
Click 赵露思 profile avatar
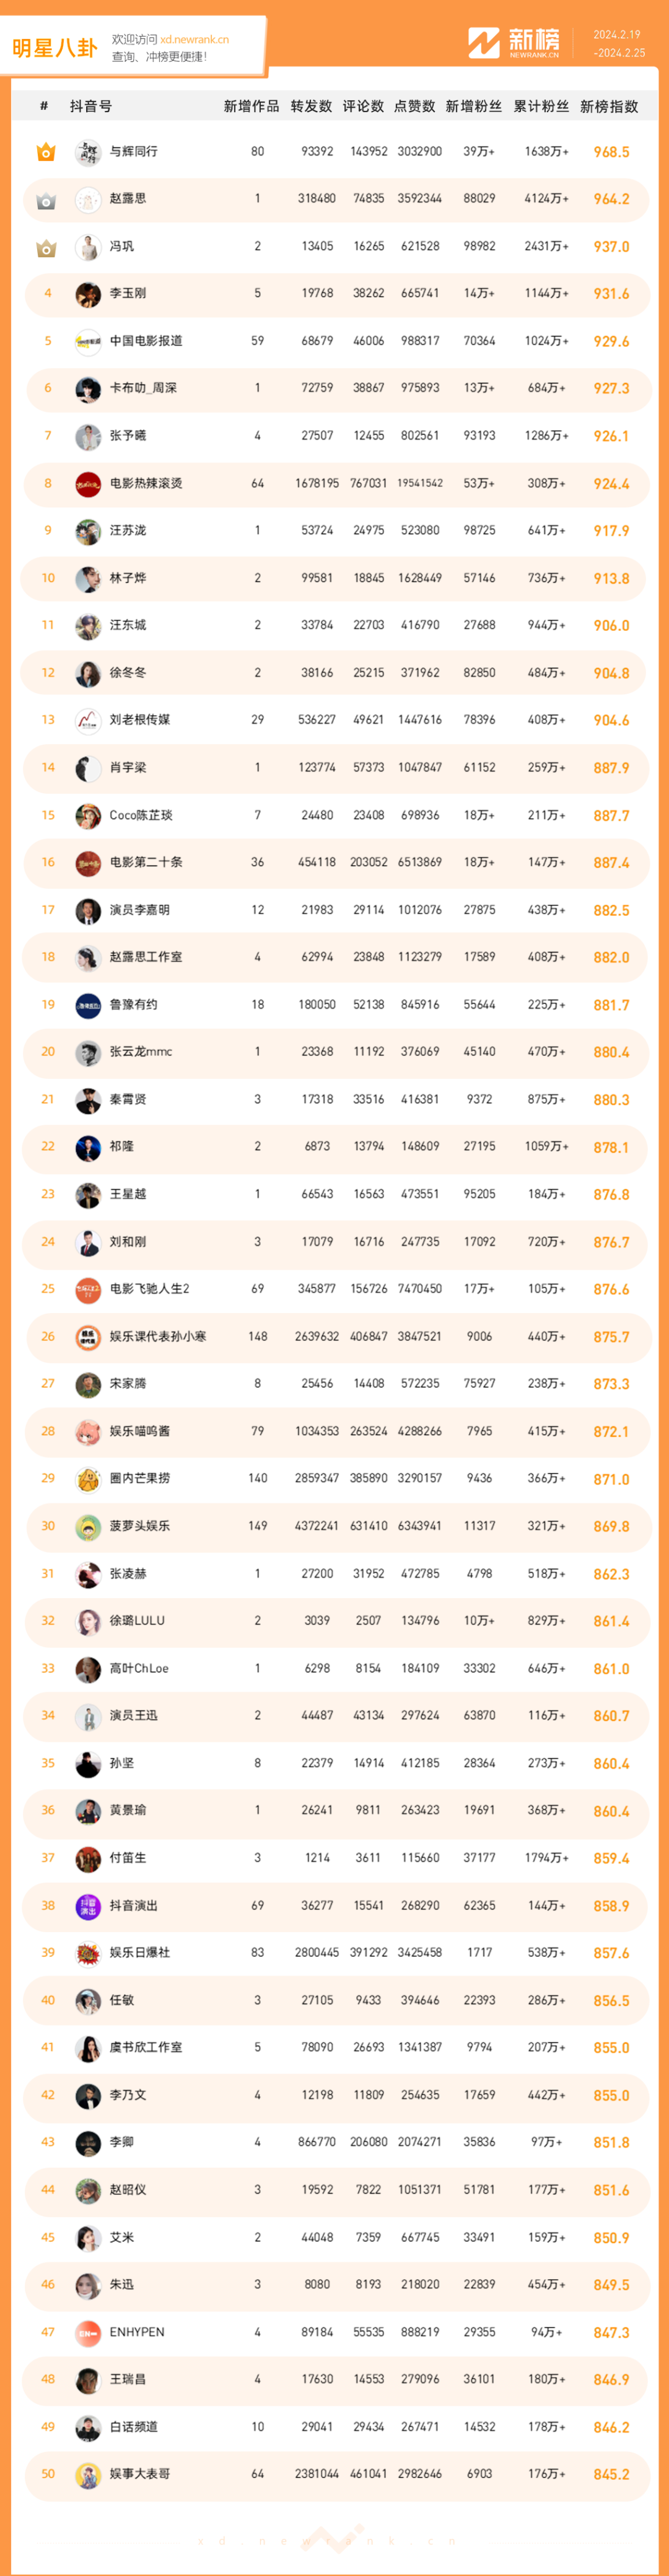[x=88, y=199]
